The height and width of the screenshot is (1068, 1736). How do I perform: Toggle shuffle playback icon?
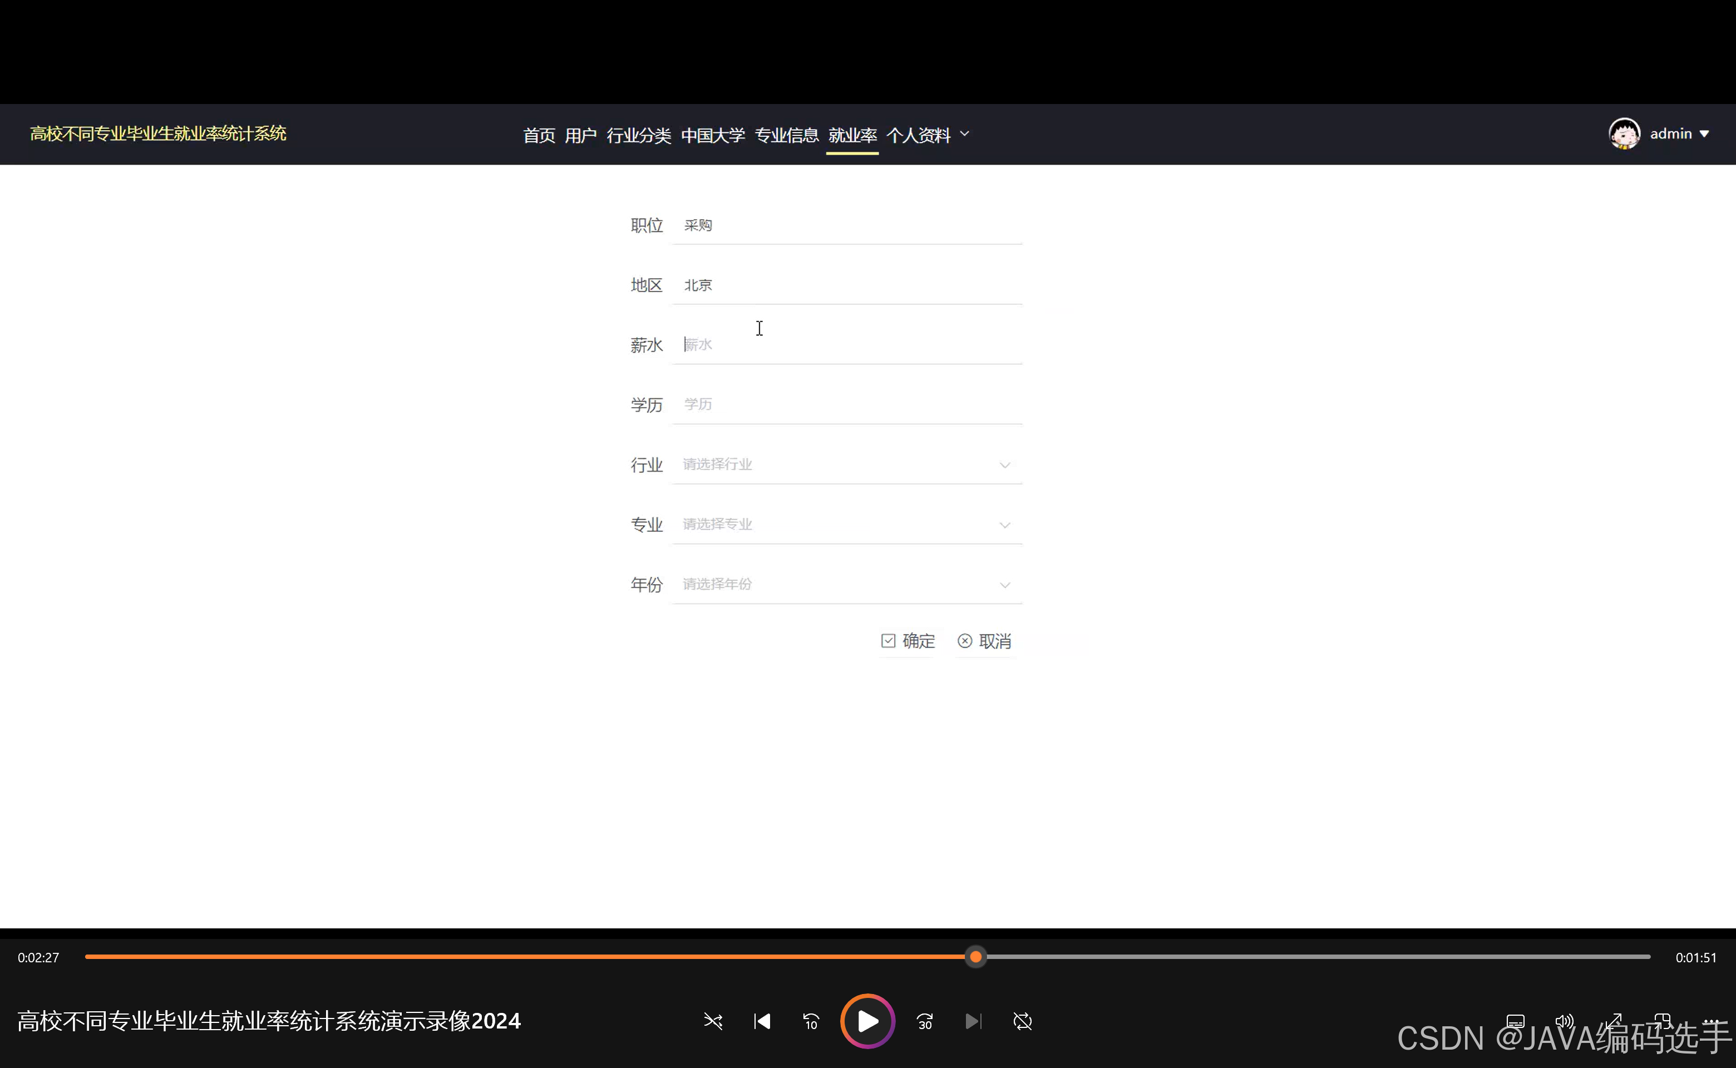tap(713, 1021)
